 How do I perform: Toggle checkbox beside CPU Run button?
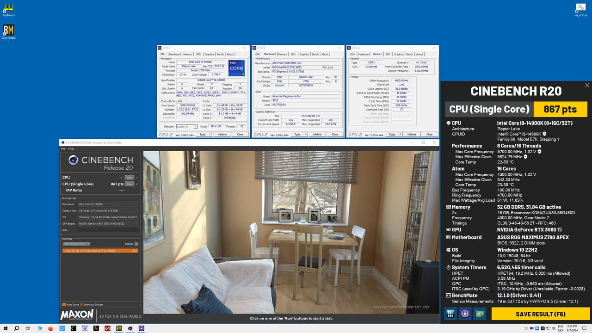137,177
